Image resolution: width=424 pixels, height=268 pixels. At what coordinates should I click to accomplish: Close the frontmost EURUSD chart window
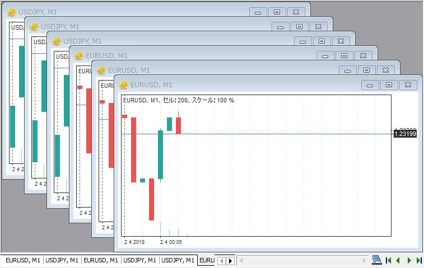point(408,85)
